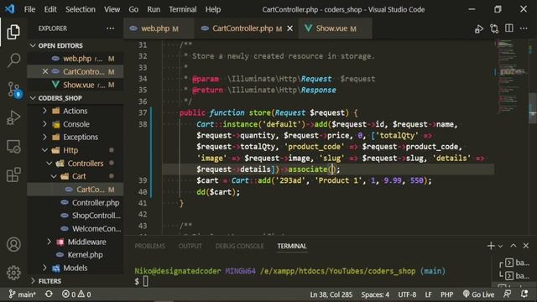Open the Run and Debug view
The width and height of the screenshot is (537, 302).
pos(13,117)
